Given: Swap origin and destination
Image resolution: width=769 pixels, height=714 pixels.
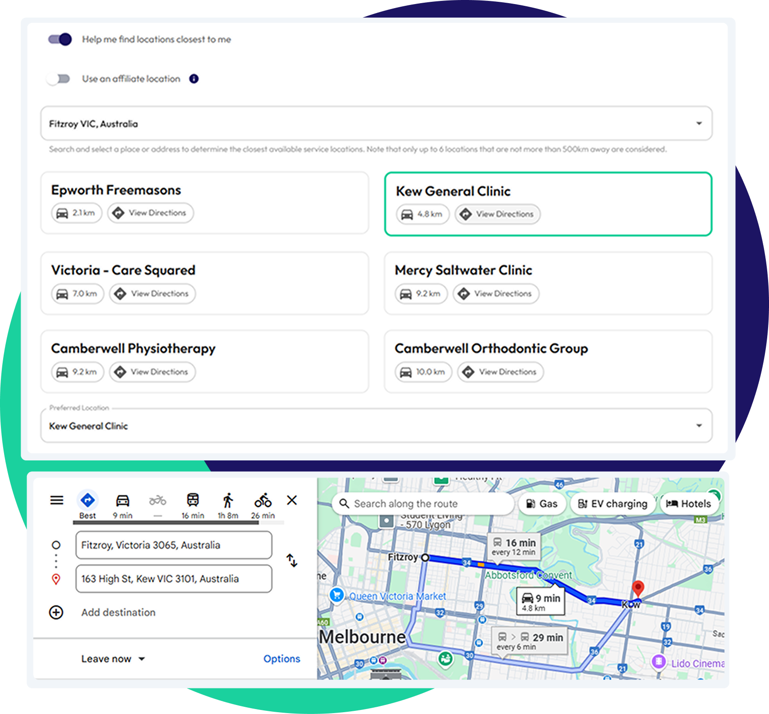Looking at the screenshot, I should pos(292,560).
